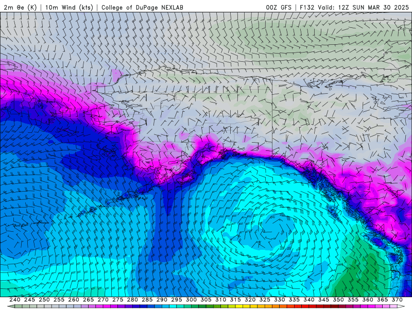Click the 305 value on the color scale
Image resolution: width=412 pixels, height=309 pixels.
click(206, 300)
